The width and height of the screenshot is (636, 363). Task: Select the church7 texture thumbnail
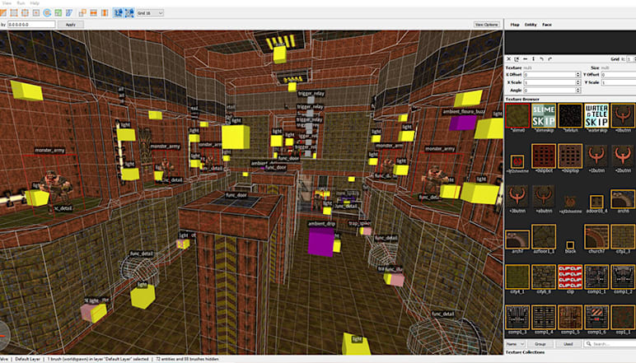pyautogui.click(x=596, y=236)
